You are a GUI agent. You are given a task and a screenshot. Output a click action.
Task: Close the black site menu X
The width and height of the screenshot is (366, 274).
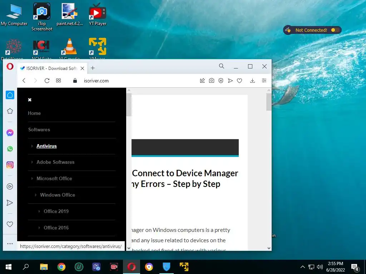click(30, 100)
